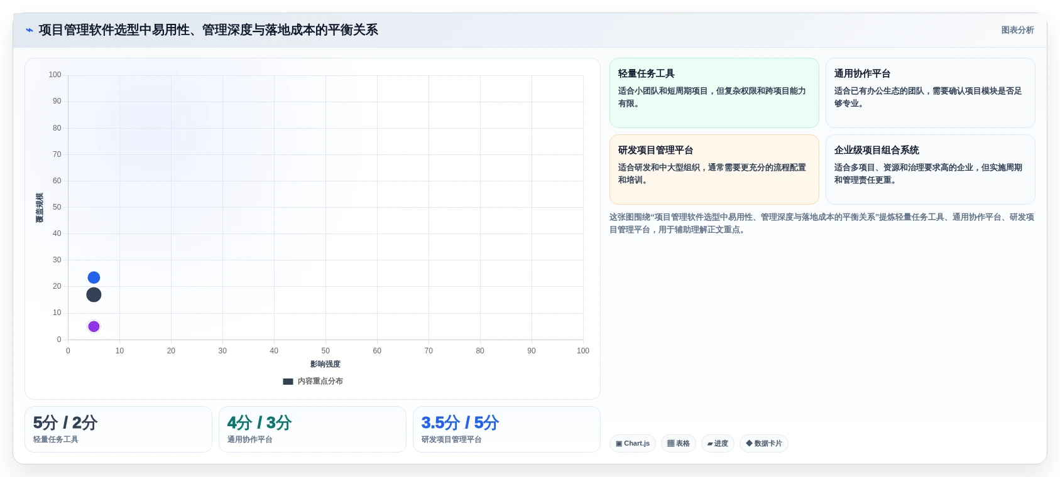Select the blue data point on the scatter chart
Screen dimensions: 1060x477
pos(94,277)
